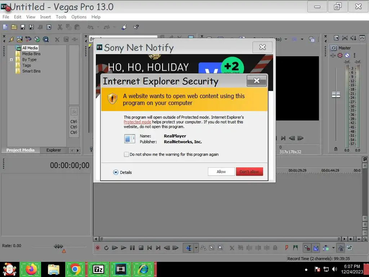Activate What's This Help pointer
Image resolution: width=369 pixels, height=277 pixels.
coord(136,27)
